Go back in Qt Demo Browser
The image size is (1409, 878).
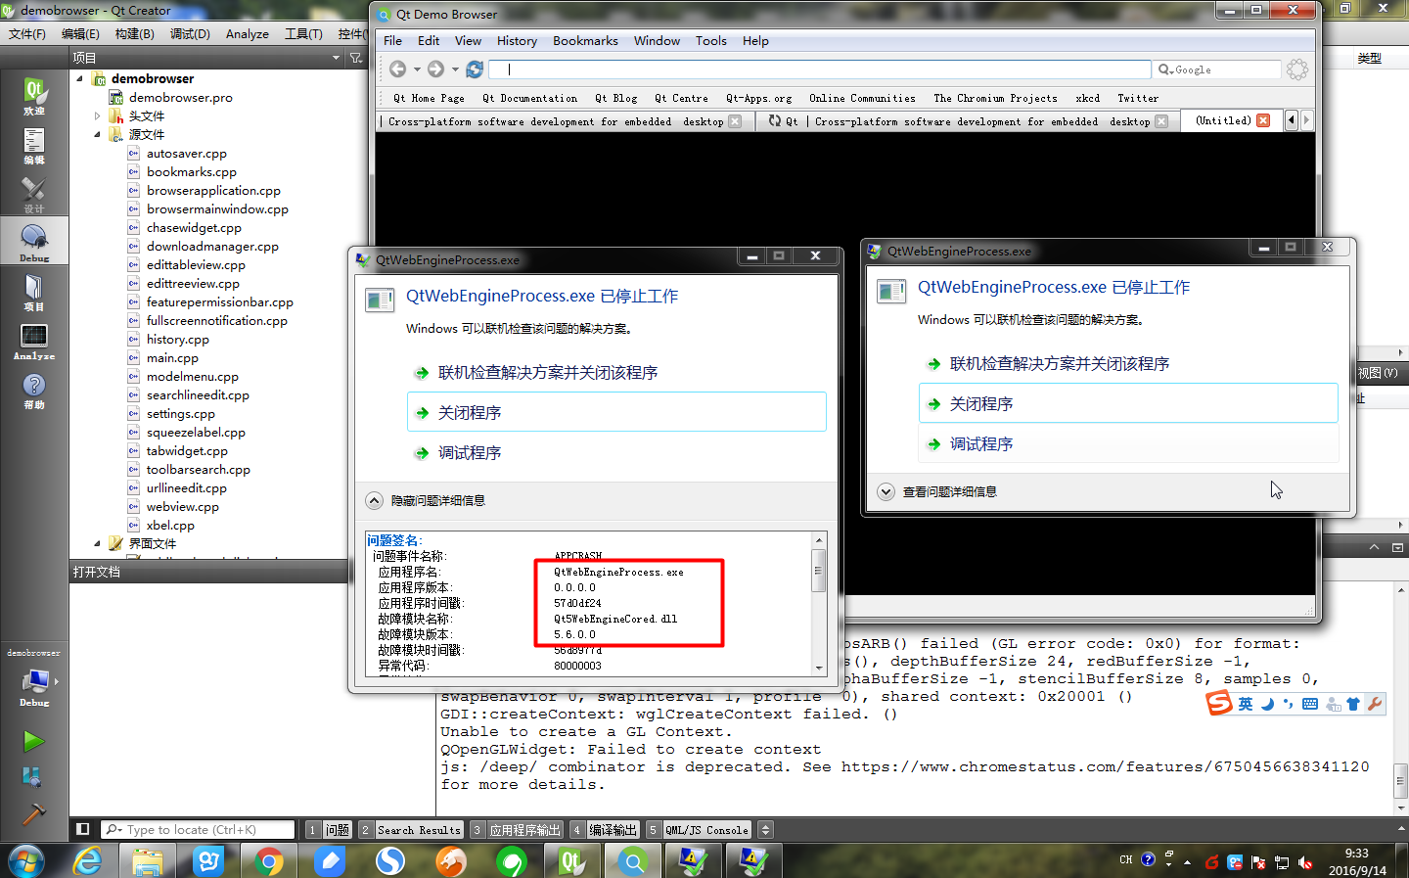tap(397, 69)
